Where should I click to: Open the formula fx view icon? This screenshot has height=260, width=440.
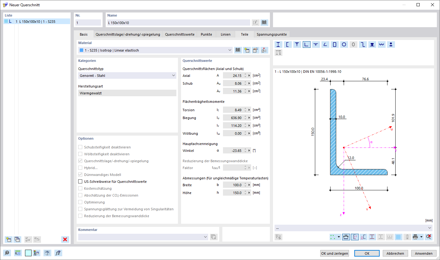tap(58, 253)
